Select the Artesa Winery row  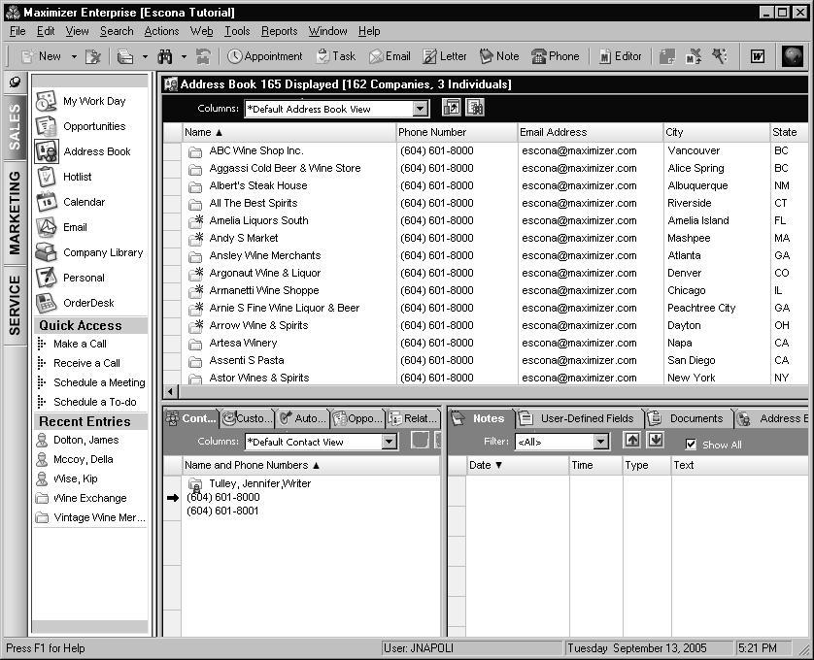485,343
